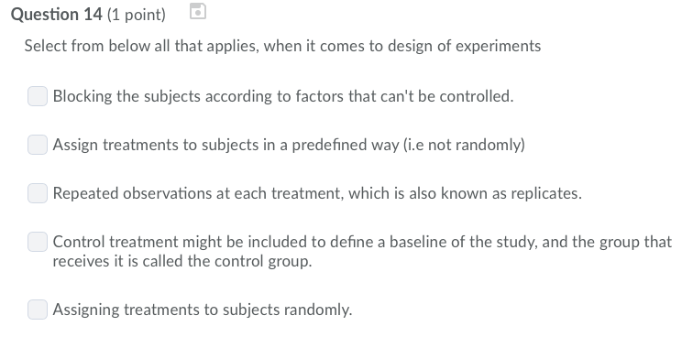Click the label 'Assign treatments to subjects in a predefined way'
Image resolution: width=693 pixels, height=337 pixels.
(225, 145)
